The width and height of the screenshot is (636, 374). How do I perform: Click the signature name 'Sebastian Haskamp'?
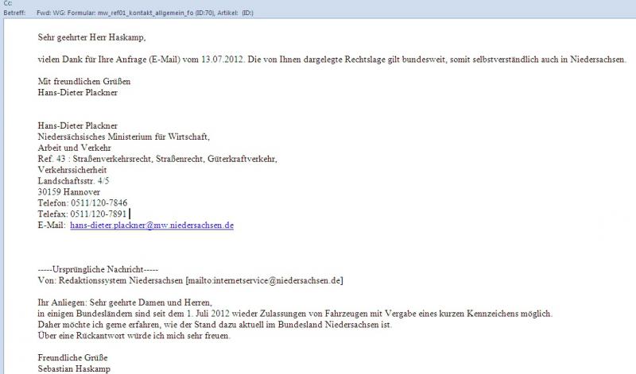coord(74,368)
